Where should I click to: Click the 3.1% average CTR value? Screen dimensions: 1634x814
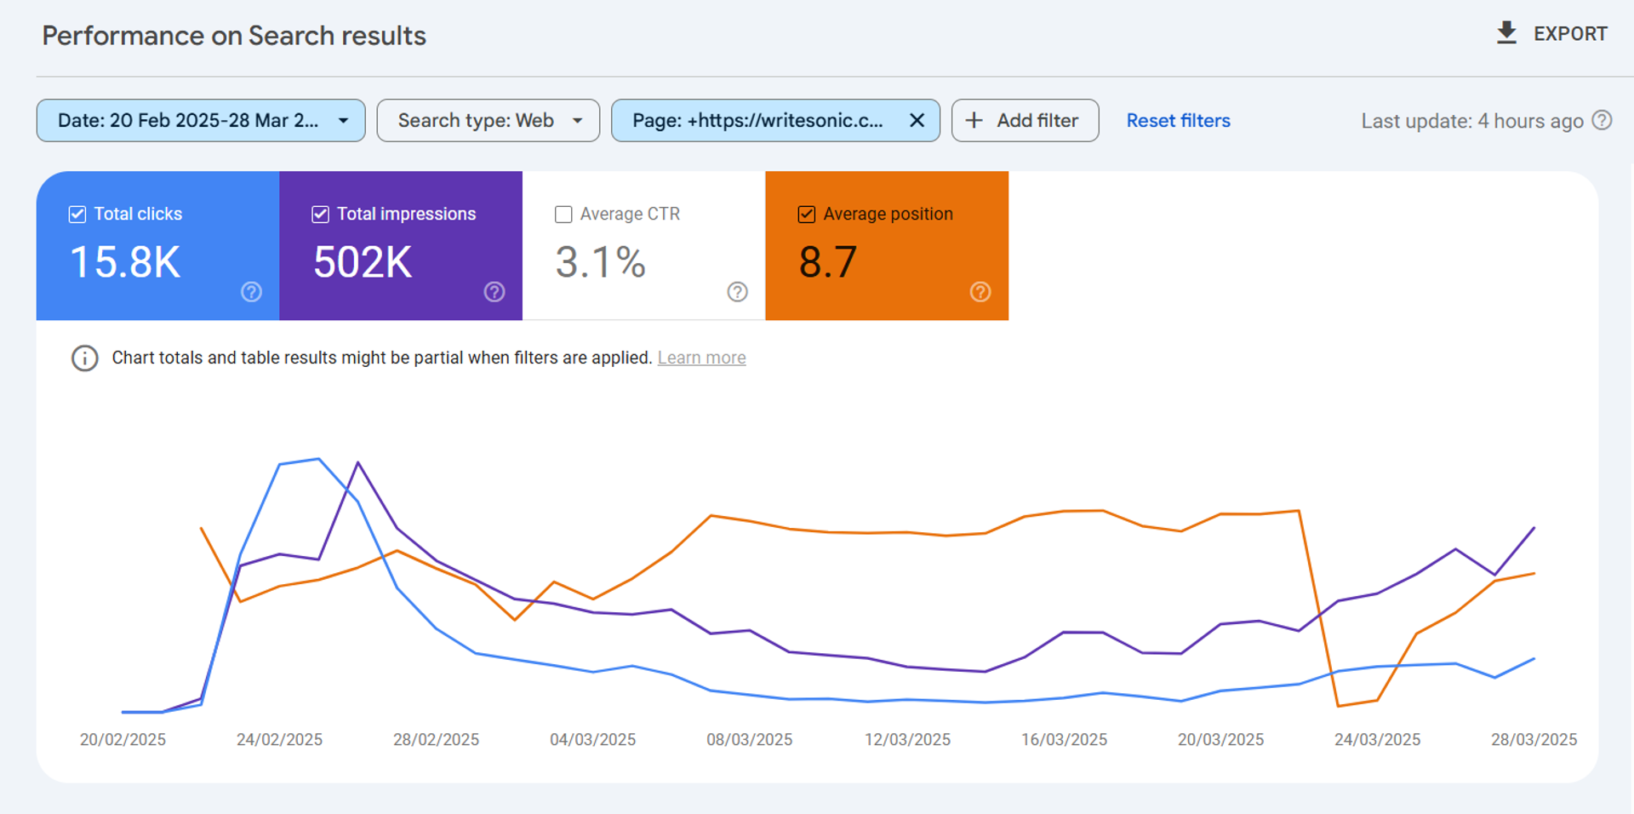click(601, 261)
